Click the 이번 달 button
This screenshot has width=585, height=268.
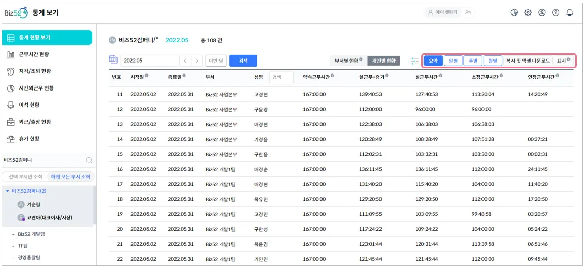coord(216,61)
